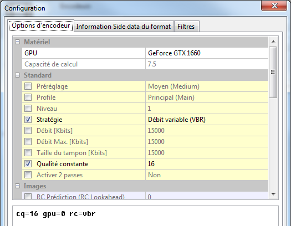Image resolution: width=291 pixels, height=226 pixels.
Task: Uncheck the Stratégie checkbox
Action: pyautogui.click(x=28, y=120)
